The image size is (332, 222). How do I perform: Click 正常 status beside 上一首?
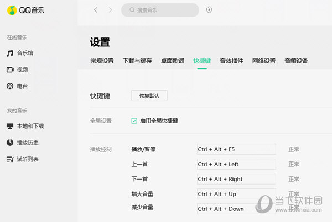click(x=294, y=164)
